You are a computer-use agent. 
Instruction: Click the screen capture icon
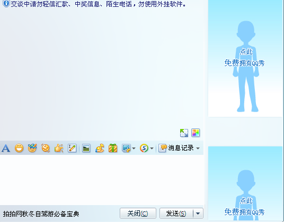coord(126,149)
